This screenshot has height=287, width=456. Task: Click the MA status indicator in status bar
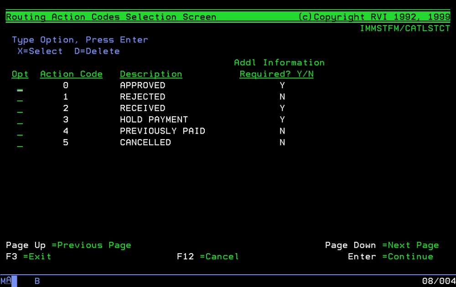(x=7, y=281)
